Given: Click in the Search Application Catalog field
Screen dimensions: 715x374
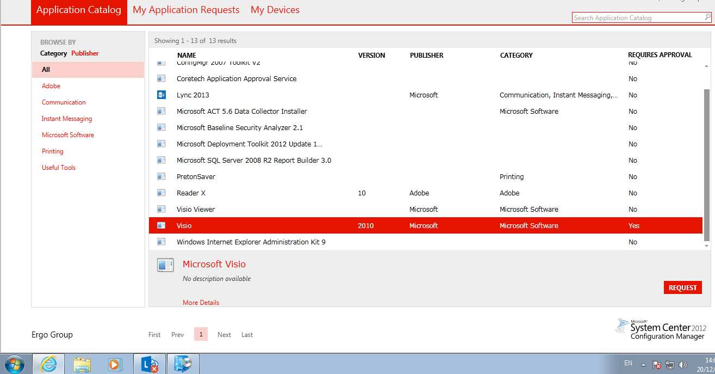Looking at the screenshot, I should click(x=638, y=17).
